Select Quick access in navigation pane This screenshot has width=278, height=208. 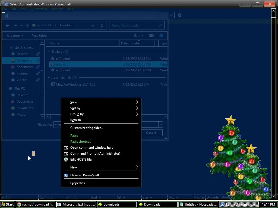point(23,47)
